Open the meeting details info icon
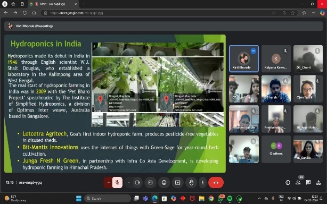The height and width of the screenshot is (204, 327). pos(288,183)
